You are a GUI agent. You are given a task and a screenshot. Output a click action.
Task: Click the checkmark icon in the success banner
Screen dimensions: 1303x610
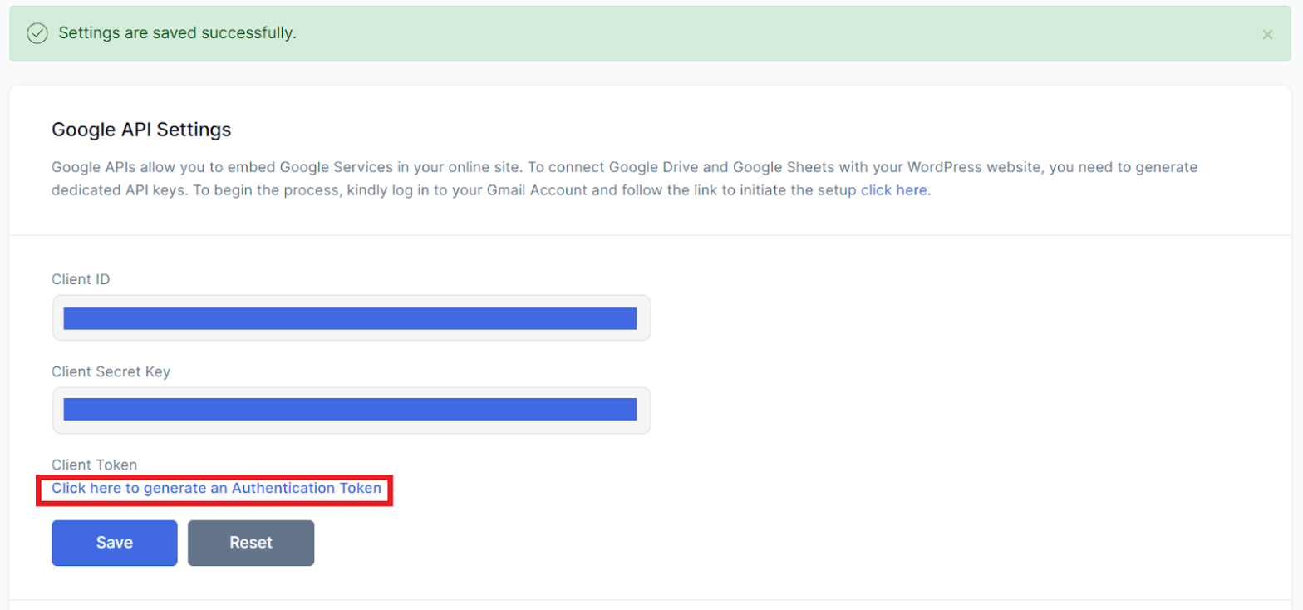pyautogui.click(x=37, y=33)
